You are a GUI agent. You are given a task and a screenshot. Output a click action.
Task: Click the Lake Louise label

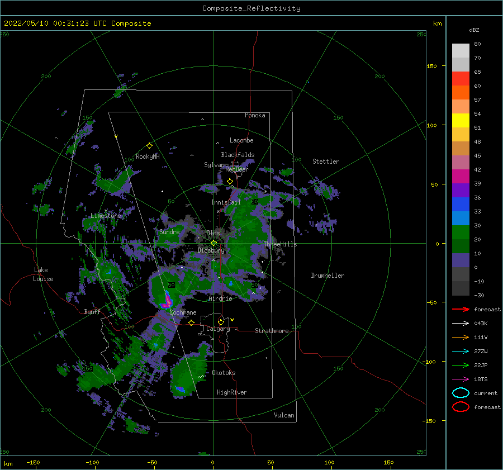pos(44,274)
